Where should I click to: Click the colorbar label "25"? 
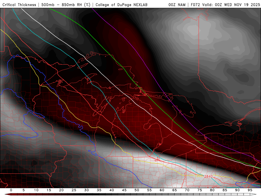tap(74, 190)
